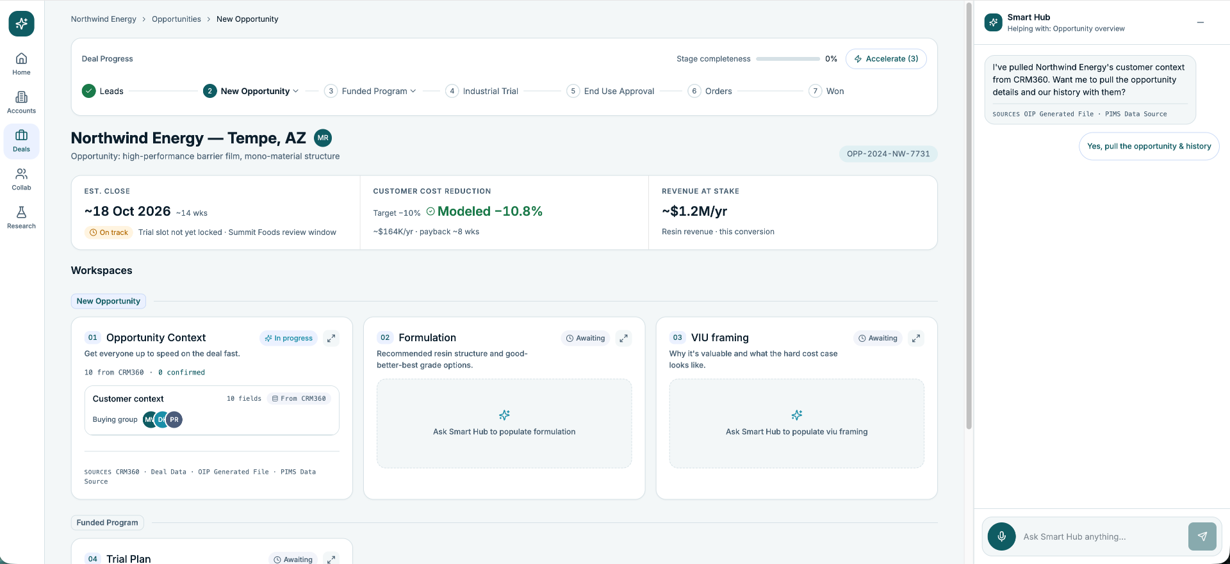Click the OPP-2024-NW-7731 ID badge
The image size is (1230, 564).
tap(888, 154)
